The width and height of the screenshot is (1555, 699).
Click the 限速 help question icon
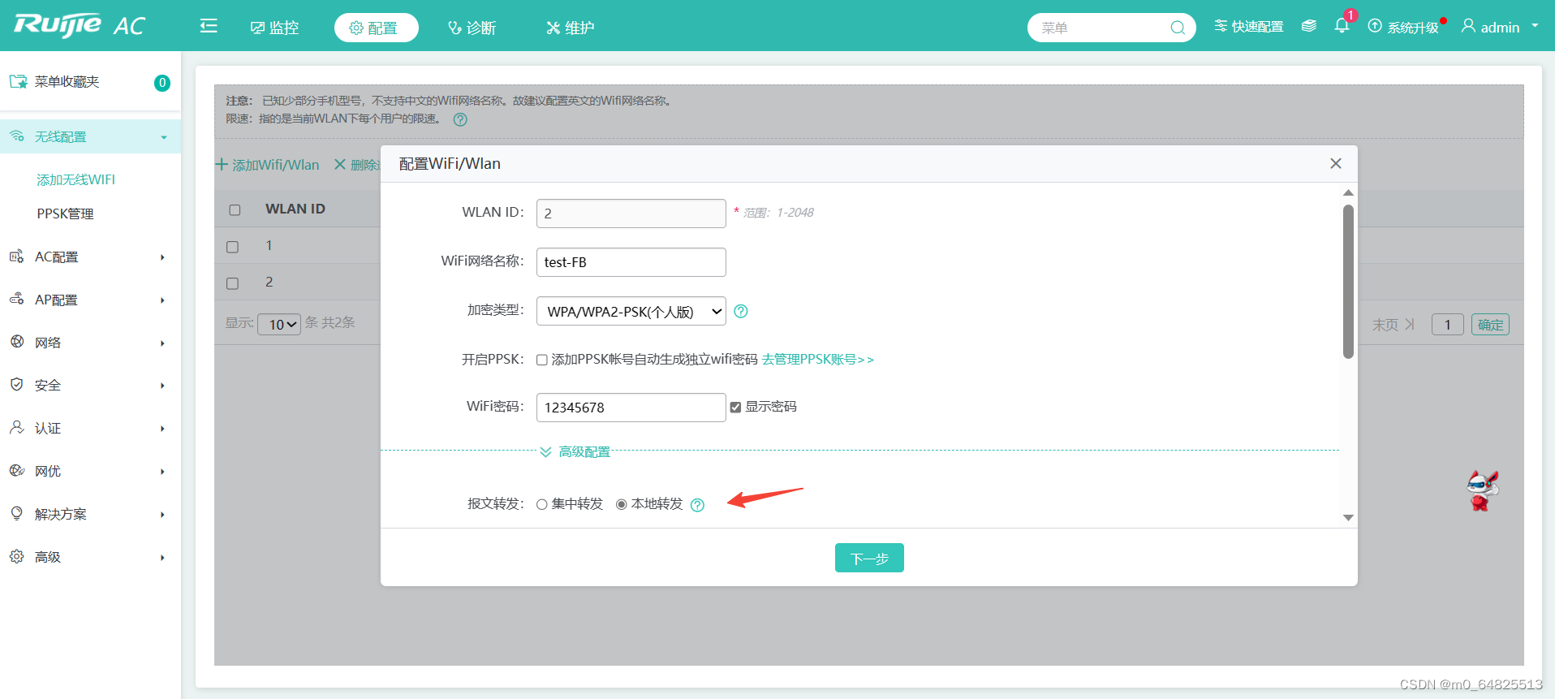[x=460, y=119]
